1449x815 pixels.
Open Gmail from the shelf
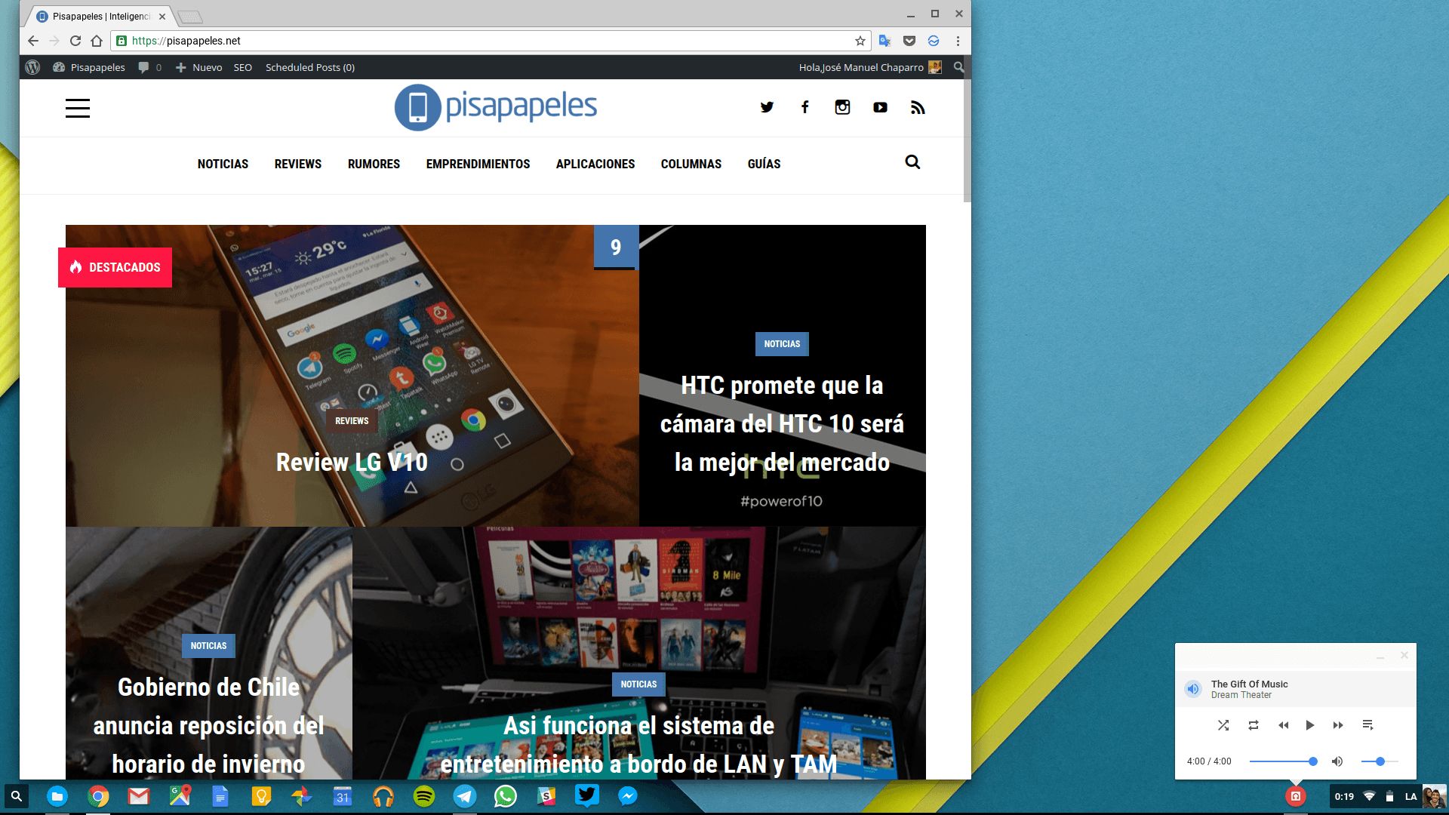click(x=139, y=795)
